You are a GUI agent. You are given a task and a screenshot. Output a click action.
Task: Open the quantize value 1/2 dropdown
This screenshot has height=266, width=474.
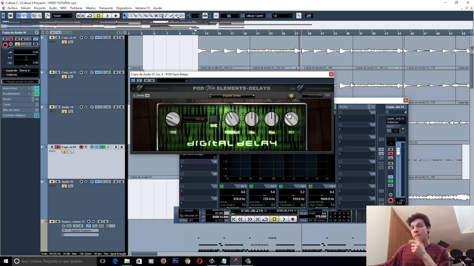(x=282, y=16)
